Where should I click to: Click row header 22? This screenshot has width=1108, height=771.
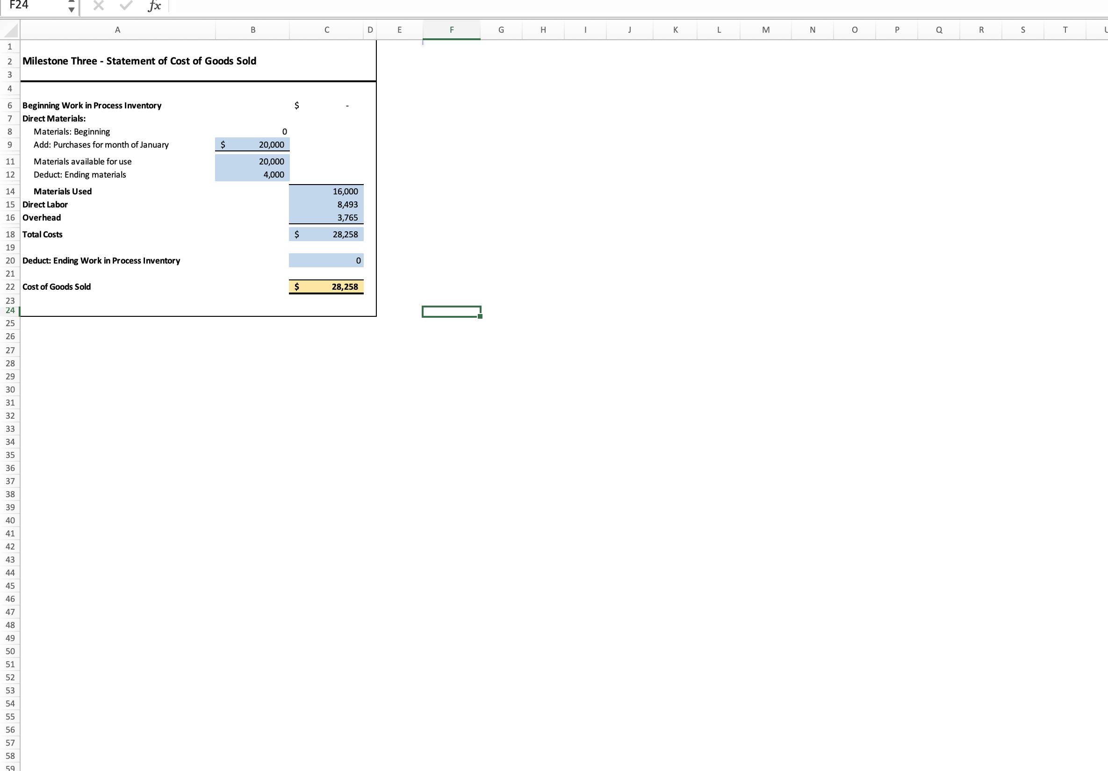[x=10, y=286]
